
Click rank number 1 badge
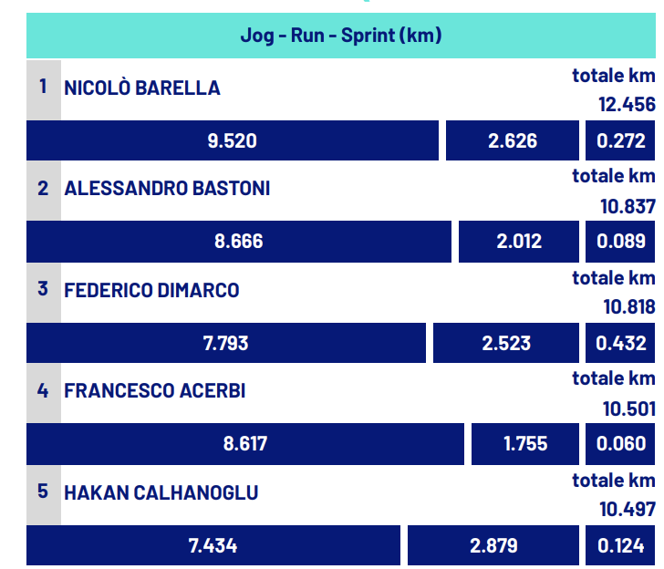tap(44, 89)
